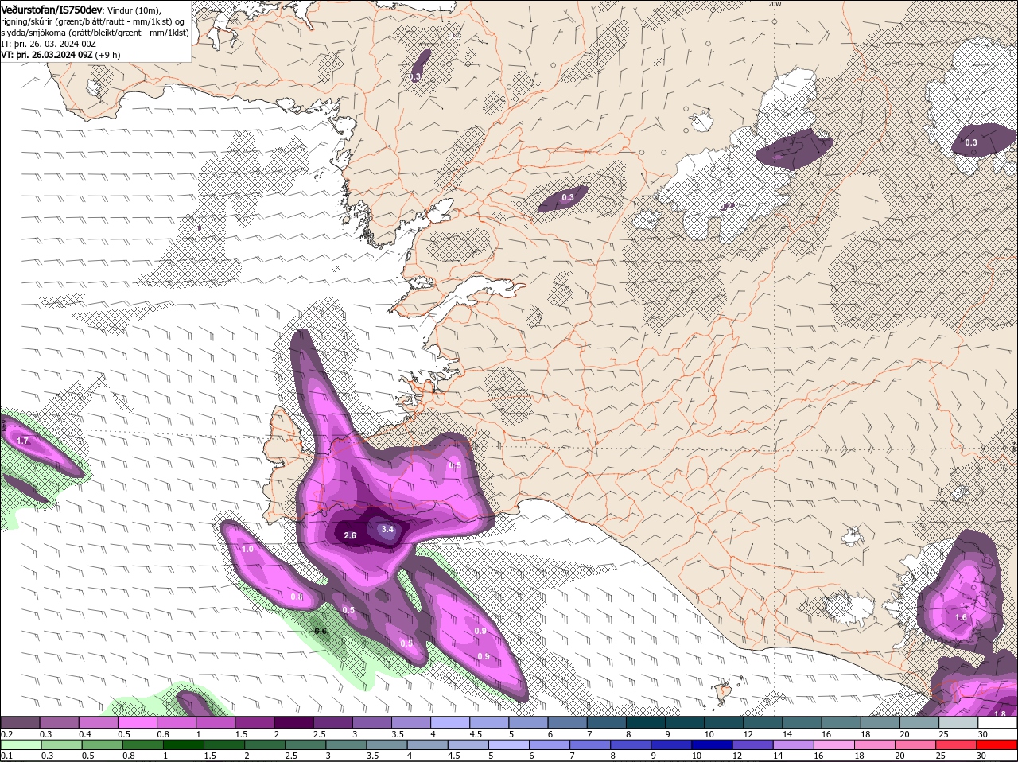1018x762 pixels.
Task: Choose the deep navy blue swatch labeled 10
Action: point(711,745)
